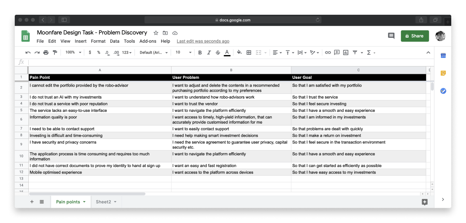Click the document title Moonfare Design Task
The width and height of the screenshot is (466, 223).
(x=92, y=33)
